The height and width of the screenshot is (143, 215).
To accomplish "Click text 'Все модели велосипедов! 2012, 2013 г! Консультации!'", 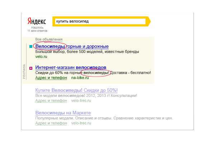I will click(86, 95).
